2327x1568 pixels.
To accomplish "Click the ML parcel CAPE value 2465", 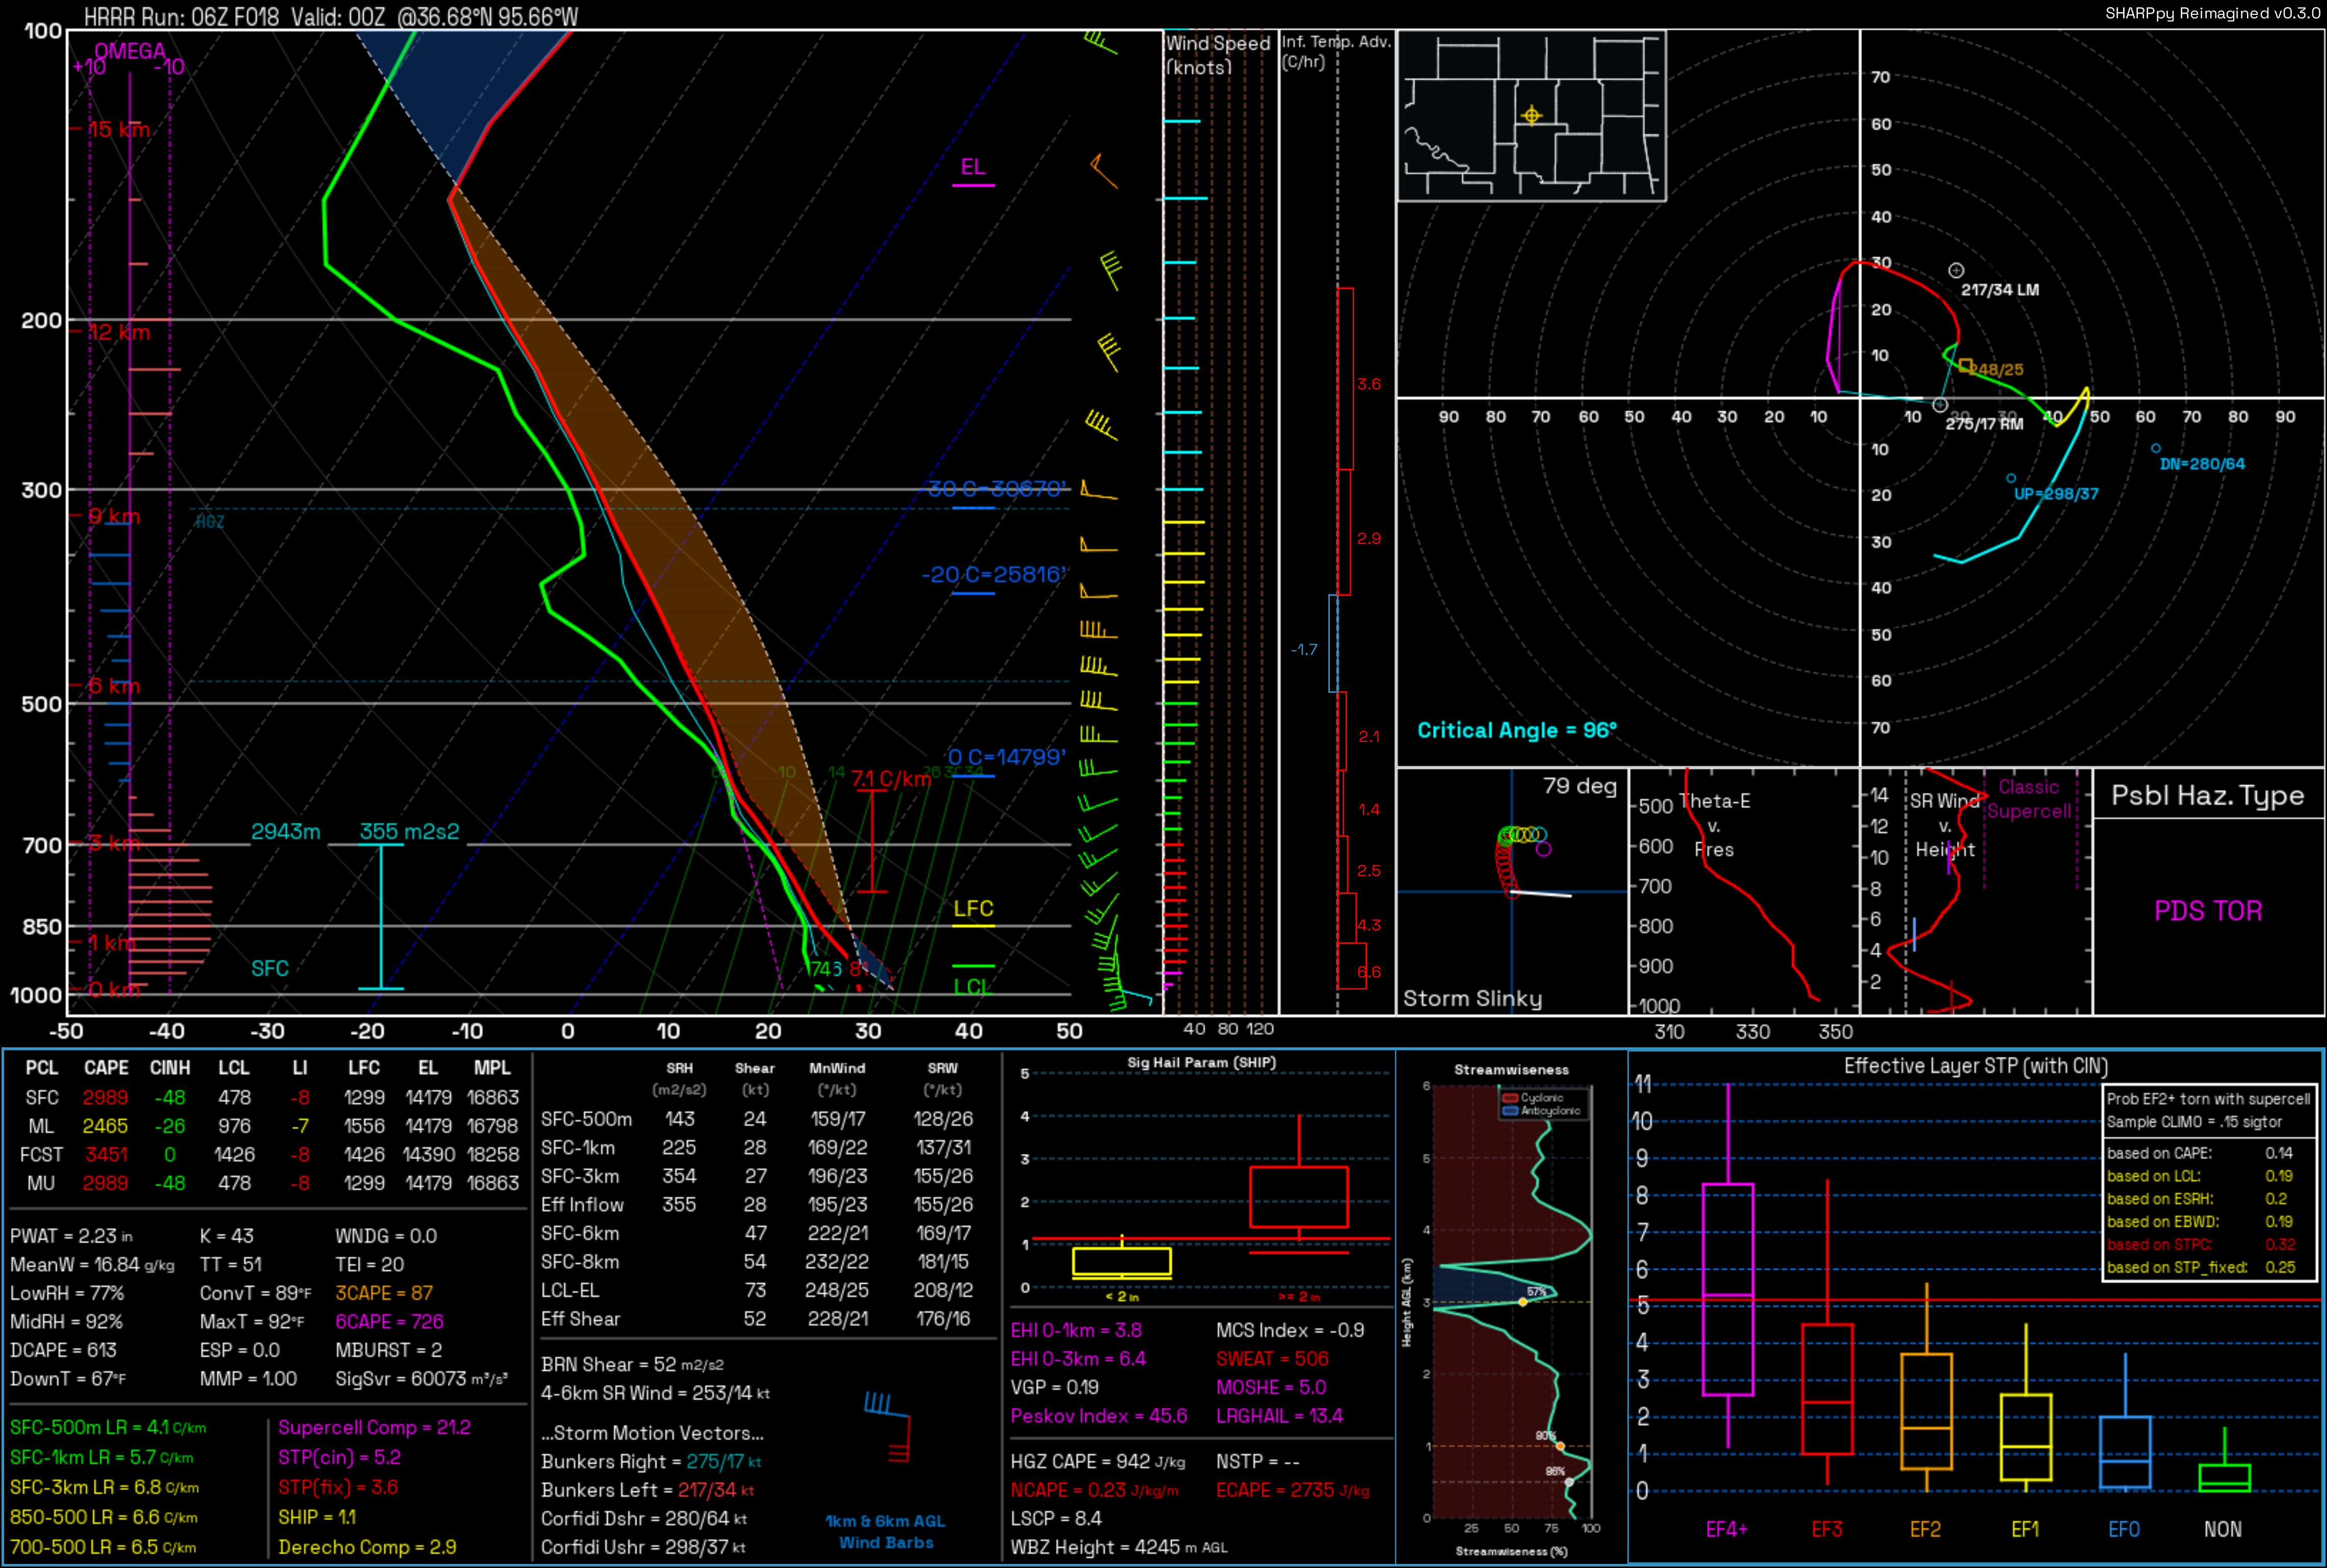I will tap(105, 1126).
